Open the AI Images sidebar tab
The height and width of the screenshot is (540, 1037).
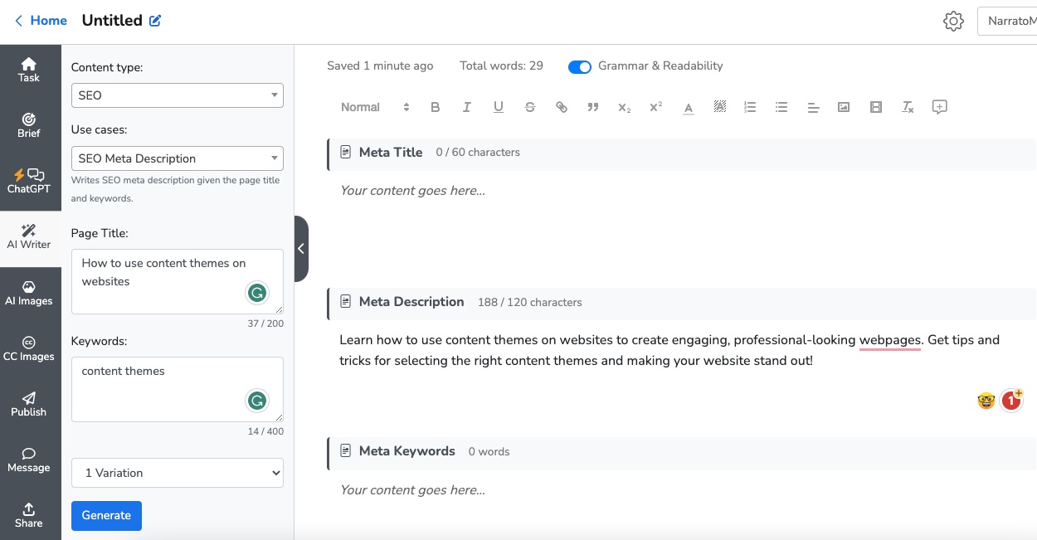[29, 293]
